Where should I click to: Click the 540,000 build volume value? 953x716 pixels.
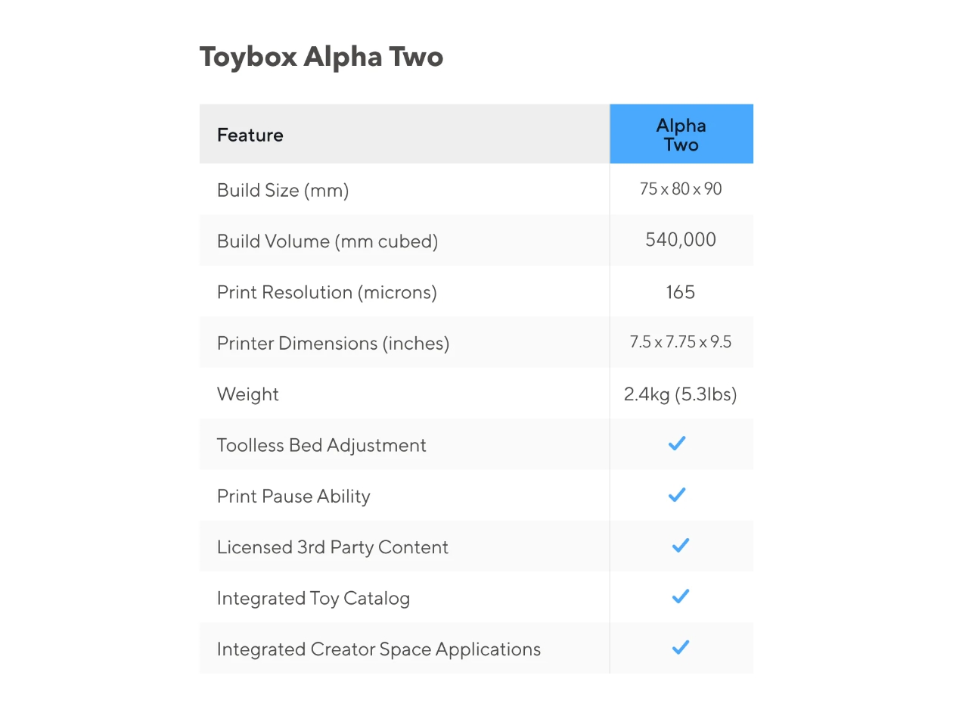point(681,240)
